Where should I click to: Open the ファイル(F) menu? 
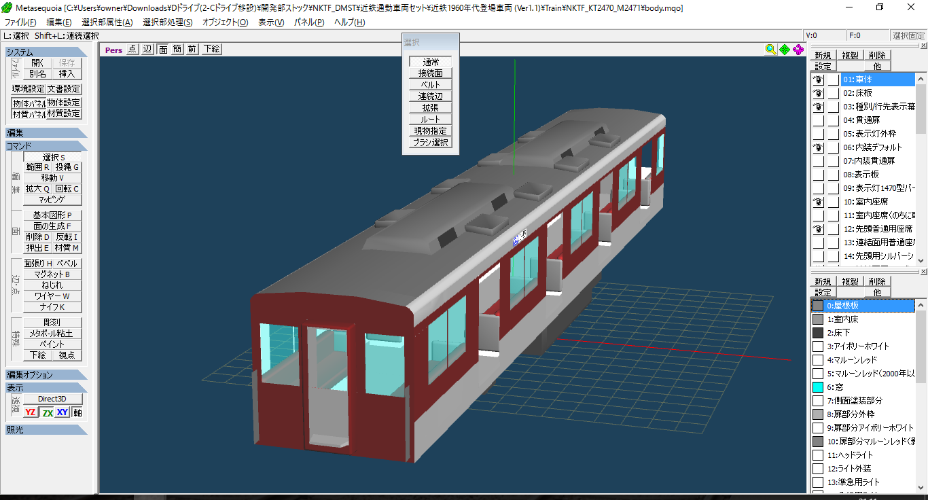[20, 22]
